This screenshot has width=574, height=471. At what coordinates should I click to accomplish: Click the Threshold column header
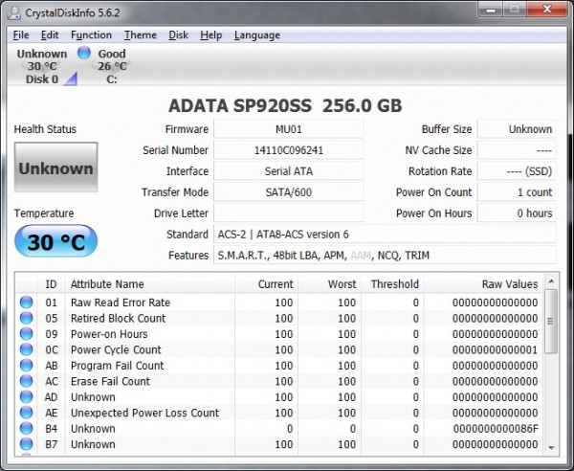pos(392,284)
